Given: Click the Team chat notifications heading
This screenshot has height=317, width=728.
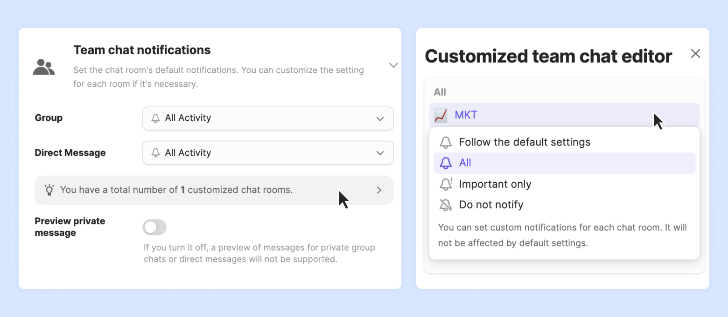Looking at the screenshot, I should point(142,50).
